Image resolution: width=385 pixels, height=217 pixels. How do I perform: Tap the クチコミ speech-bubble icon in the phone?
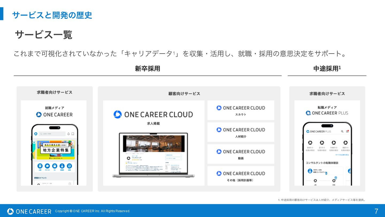click(47, 166)
